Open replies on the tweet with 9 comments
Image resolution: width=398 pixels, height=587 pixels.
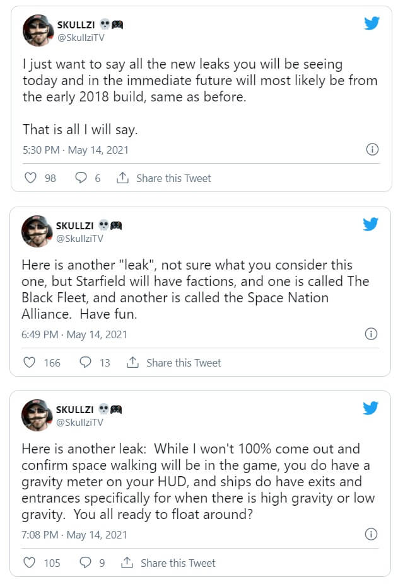coord(85,563)
